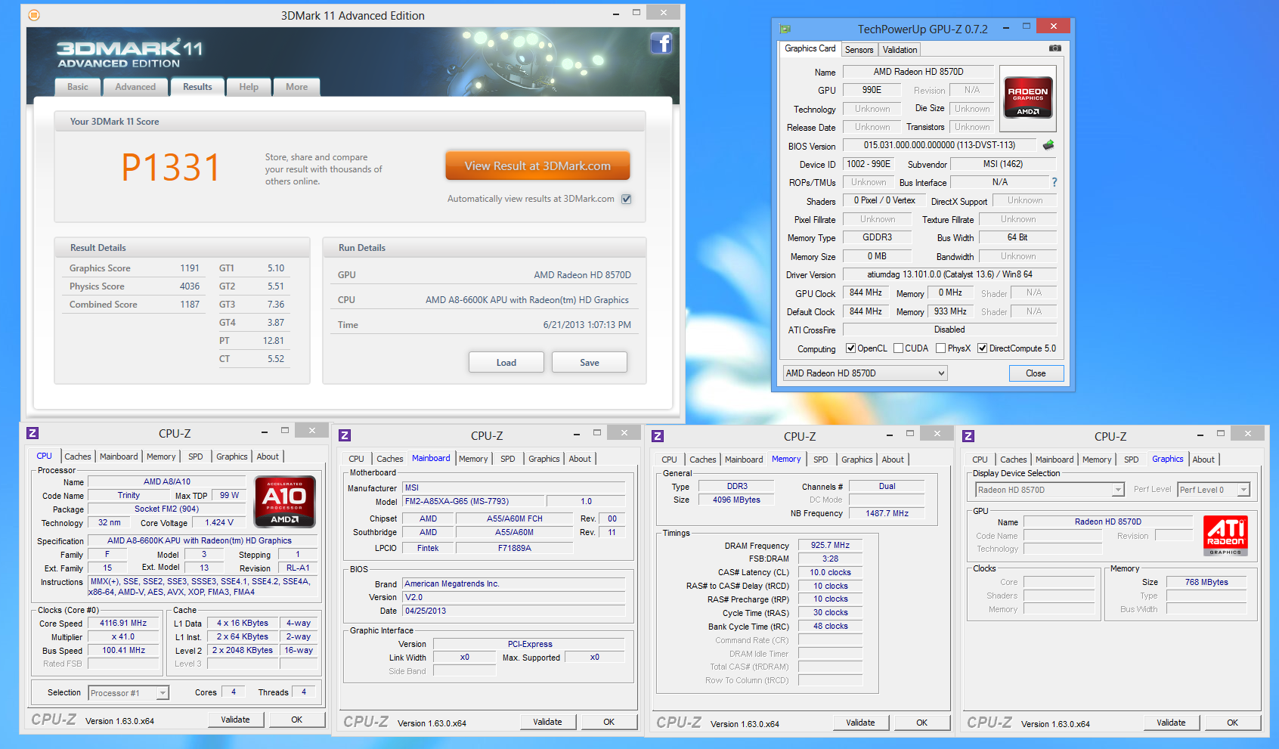Image resolution: width=1279 pixels, height=749 pixels.
Task: Click the CPU-Z app icon of Mainboard window
Action: pyautogui.click(x=345, y=435)
